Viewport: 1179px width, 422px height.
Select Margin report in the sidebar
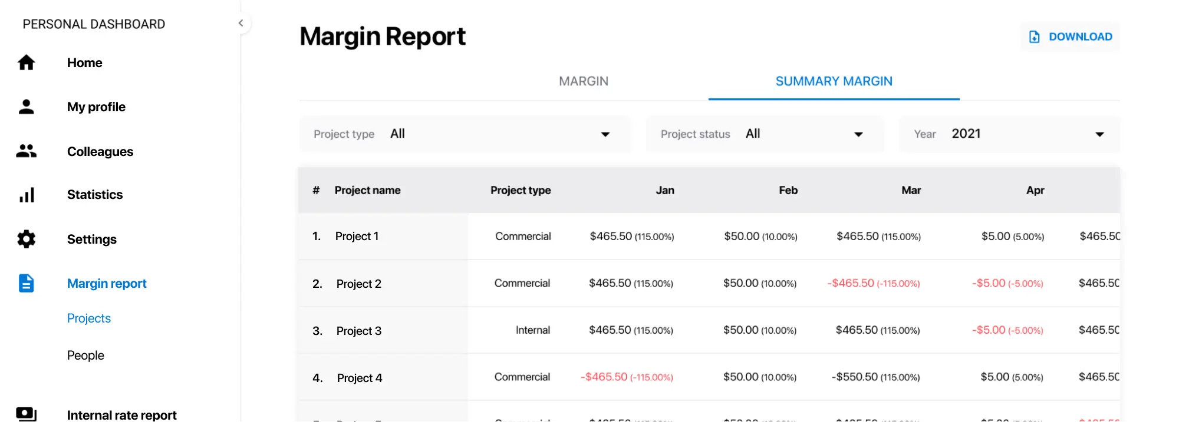pos(107,283)
